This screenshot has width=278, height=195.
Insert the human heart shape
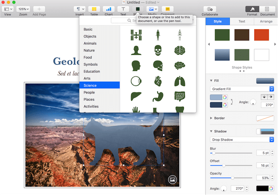pos(158,81)
